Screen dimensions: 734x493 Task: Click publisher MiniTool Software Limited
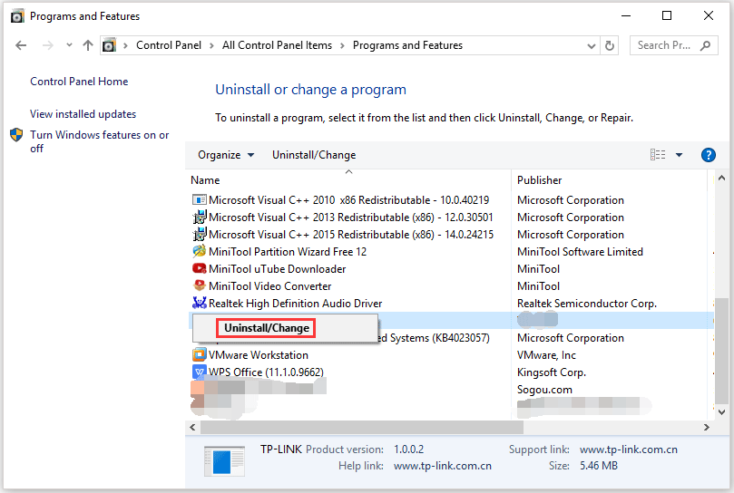(580, 252)
